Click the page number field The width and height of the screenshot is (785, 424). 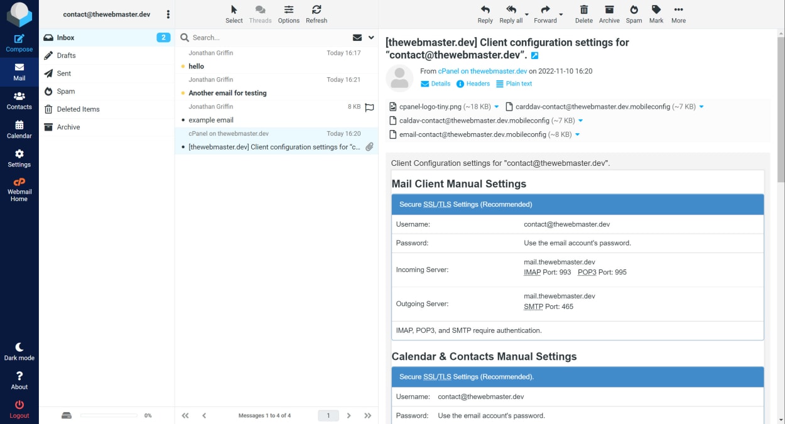tap(328, 415)
